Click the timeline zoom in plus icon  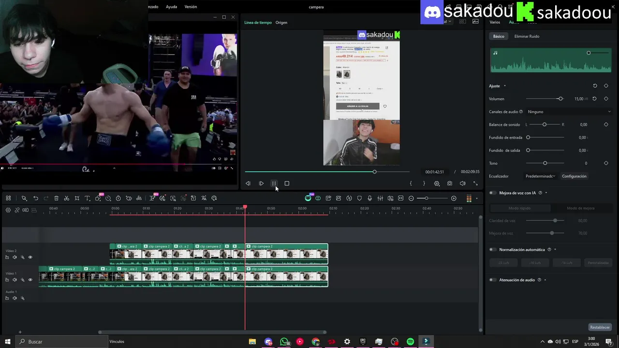(x=454, y=198)
